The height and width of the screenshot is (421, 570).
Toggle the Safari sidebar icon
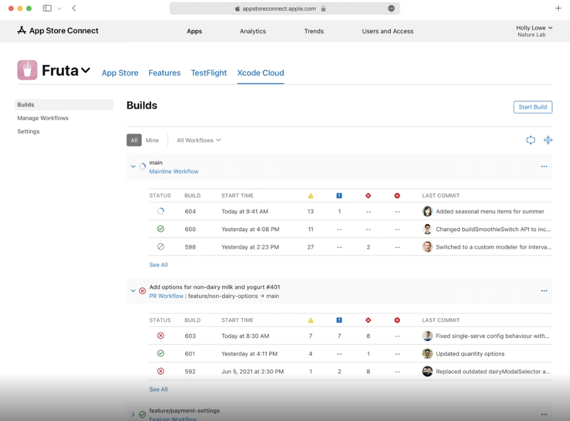[47, 8]
